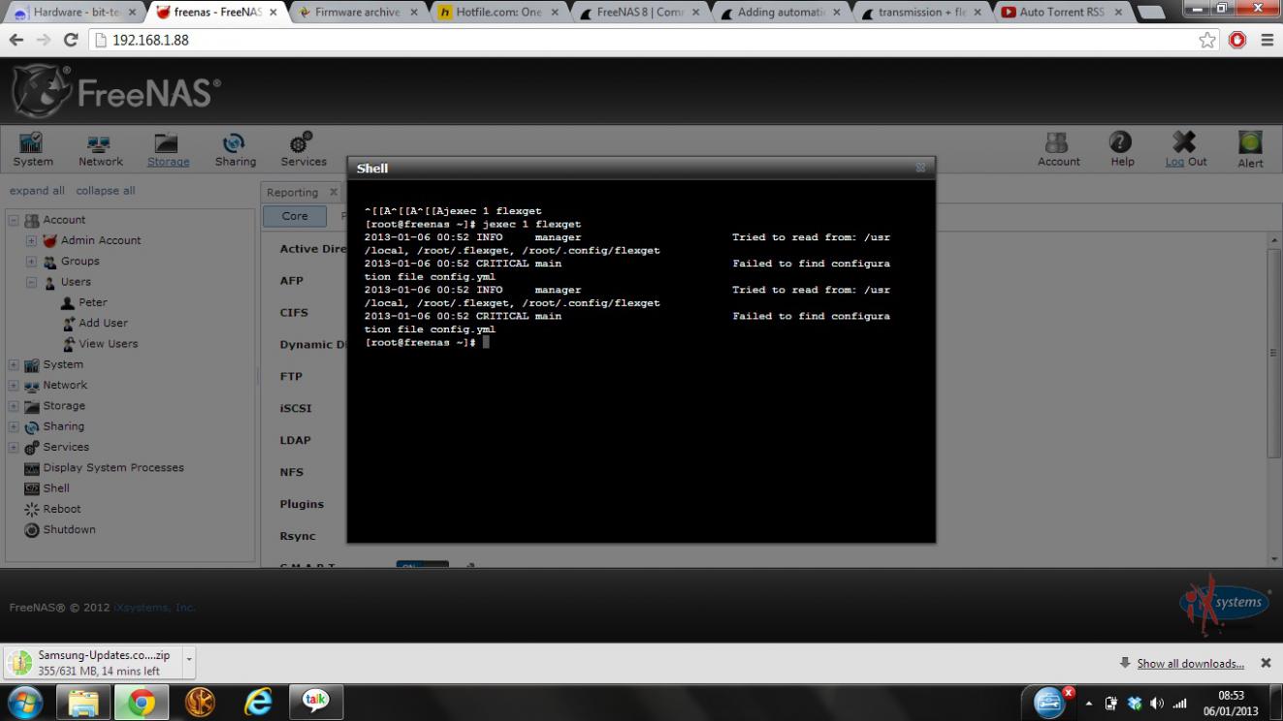Switch to the Auto Torrent RSS browser tab
The image size is (1283, 721).
[1062, 13]
